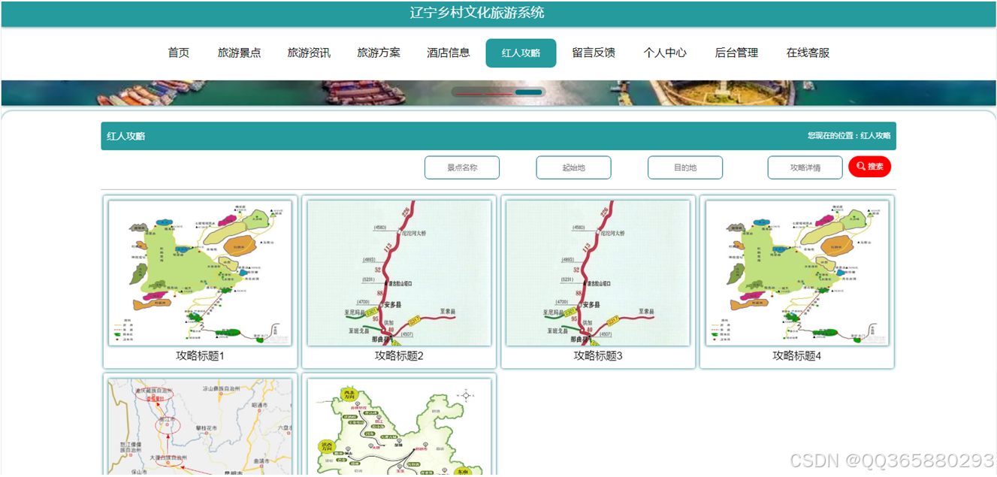
Task: Click the 您现在的位置：红人攻略 breadcrumb text
Action: [849, 136]
